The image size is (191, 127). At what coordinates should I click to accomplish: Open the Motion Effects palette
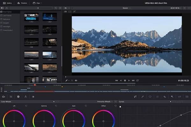click(x=33, y=97)
